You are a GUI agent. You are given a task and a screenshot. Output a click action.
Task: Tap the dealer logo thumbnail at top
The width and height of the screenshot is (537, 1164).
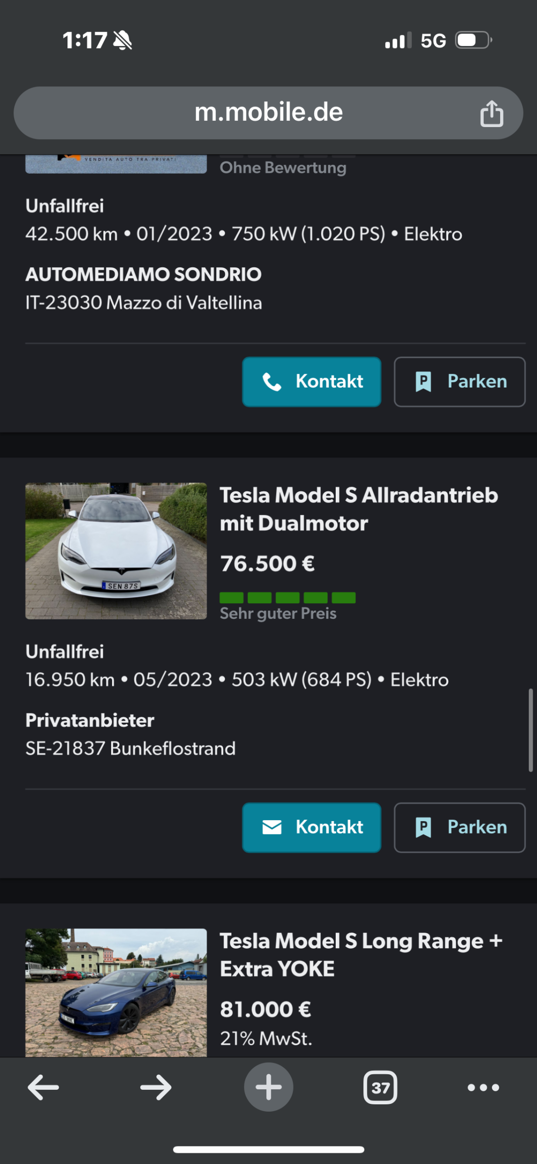coord(116,164)
